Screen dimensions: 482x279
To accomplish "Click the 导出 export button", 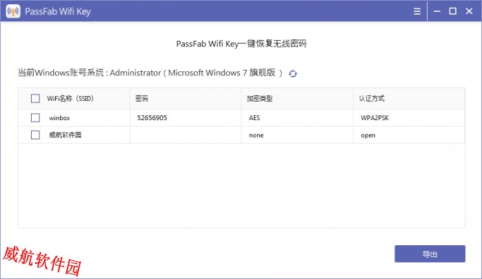I will pyautogui.click(x=430, y=253).
